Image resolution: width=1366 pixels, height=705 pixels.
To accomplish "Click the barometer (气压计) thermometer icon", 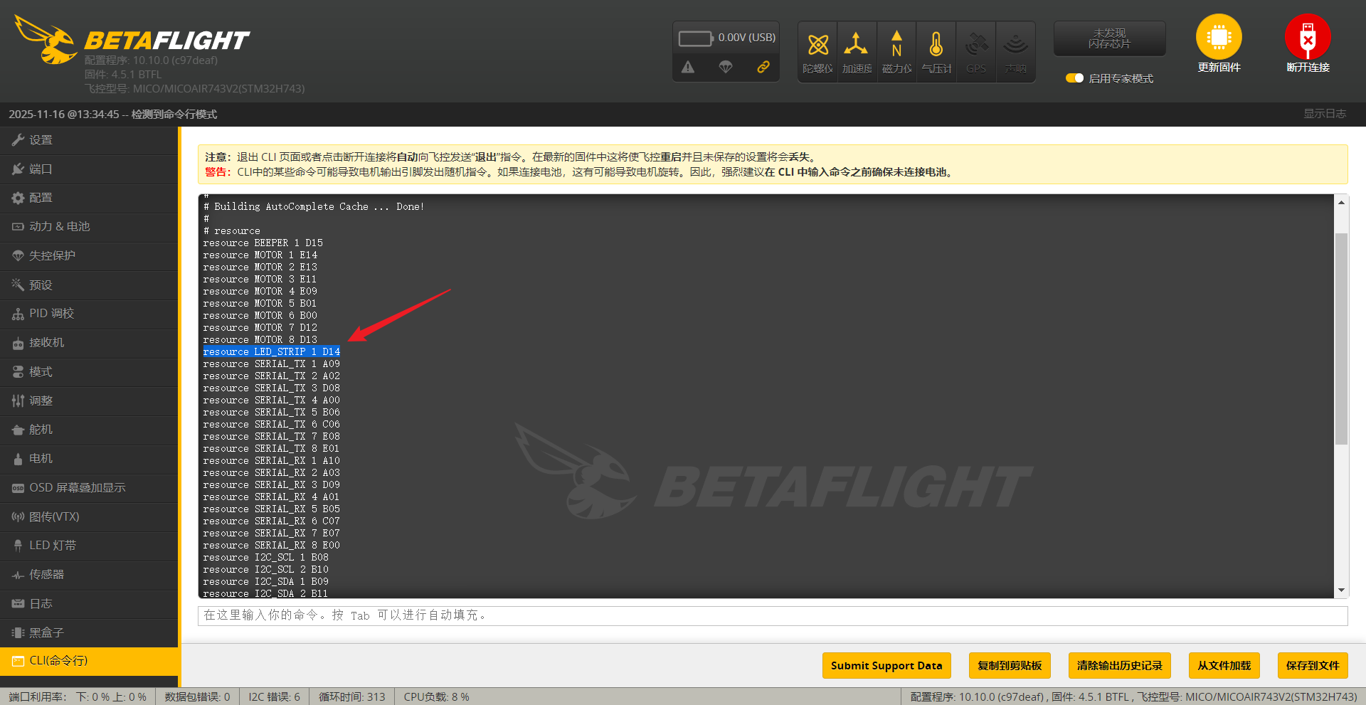I will coord(936,46).
